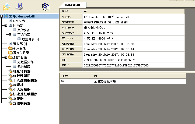Collapse the 文件: dumped.dll root node
This screenshot has height=124, width=195.
coord(2,16)
